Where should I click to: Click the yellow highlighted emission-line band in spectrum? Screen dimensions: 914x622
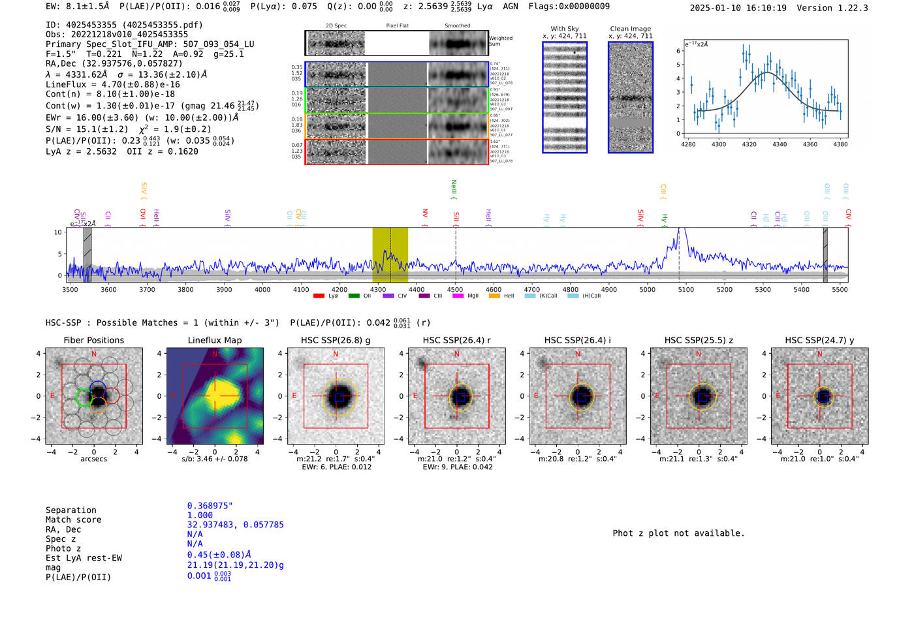point(390,255)
